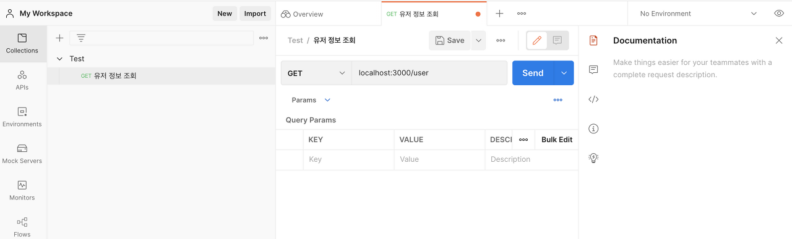
Task: Click the Query Params heading
Action: (311, 120)
